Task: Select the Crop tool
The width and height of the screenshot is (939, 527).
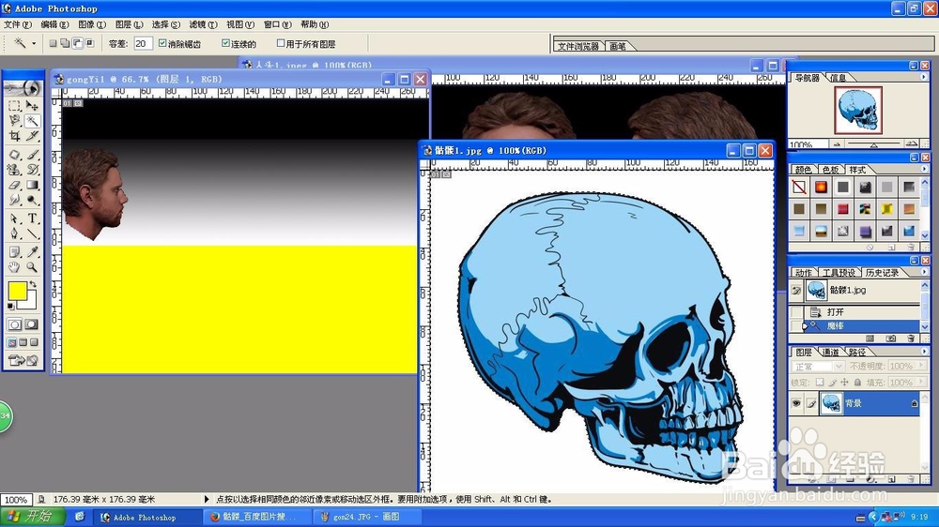Action: (15, 136)
